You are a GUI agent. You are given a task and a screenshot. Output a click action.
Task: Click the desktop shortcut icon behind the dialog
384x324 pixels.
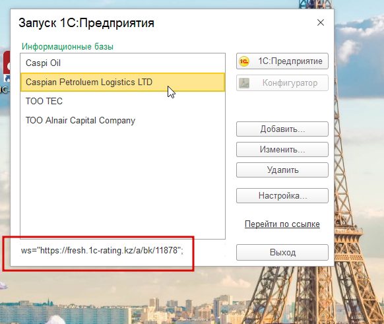(7, 66)
